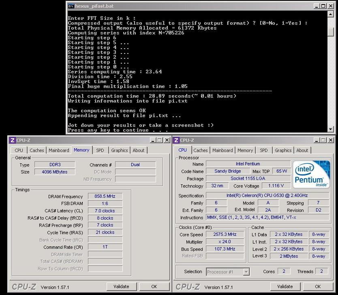Click the console scrollbar thumb

[x=330, y=32]
